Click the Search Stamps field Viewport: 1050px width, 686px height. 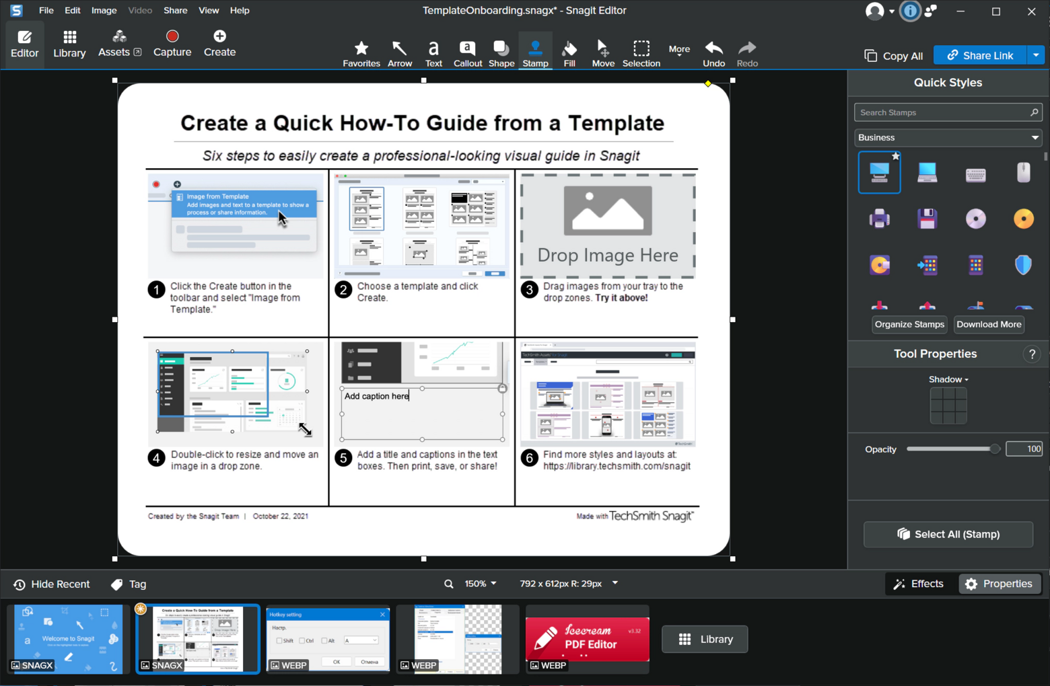coord(948,112)
